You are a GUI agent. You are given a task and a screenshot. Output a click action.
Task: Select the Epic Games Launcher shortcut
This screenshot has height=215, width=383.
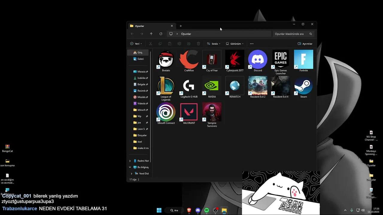(281, 62)
